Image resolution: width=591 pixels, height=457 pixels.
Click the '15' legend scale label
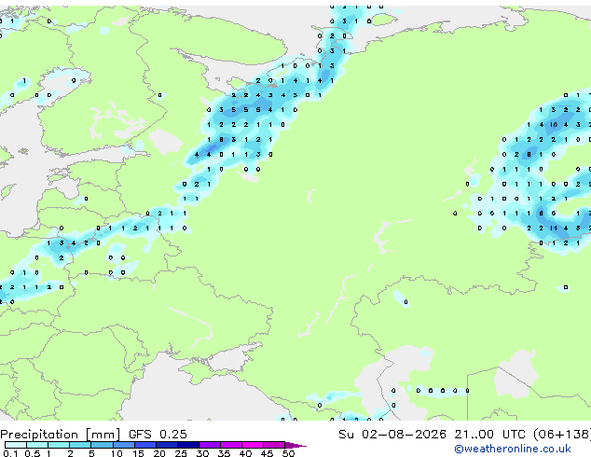138,453
